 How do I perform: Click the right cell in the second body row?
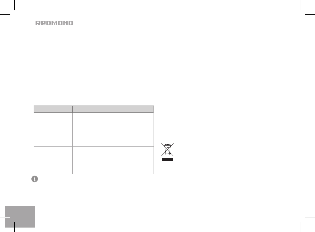tap(129, 137)
